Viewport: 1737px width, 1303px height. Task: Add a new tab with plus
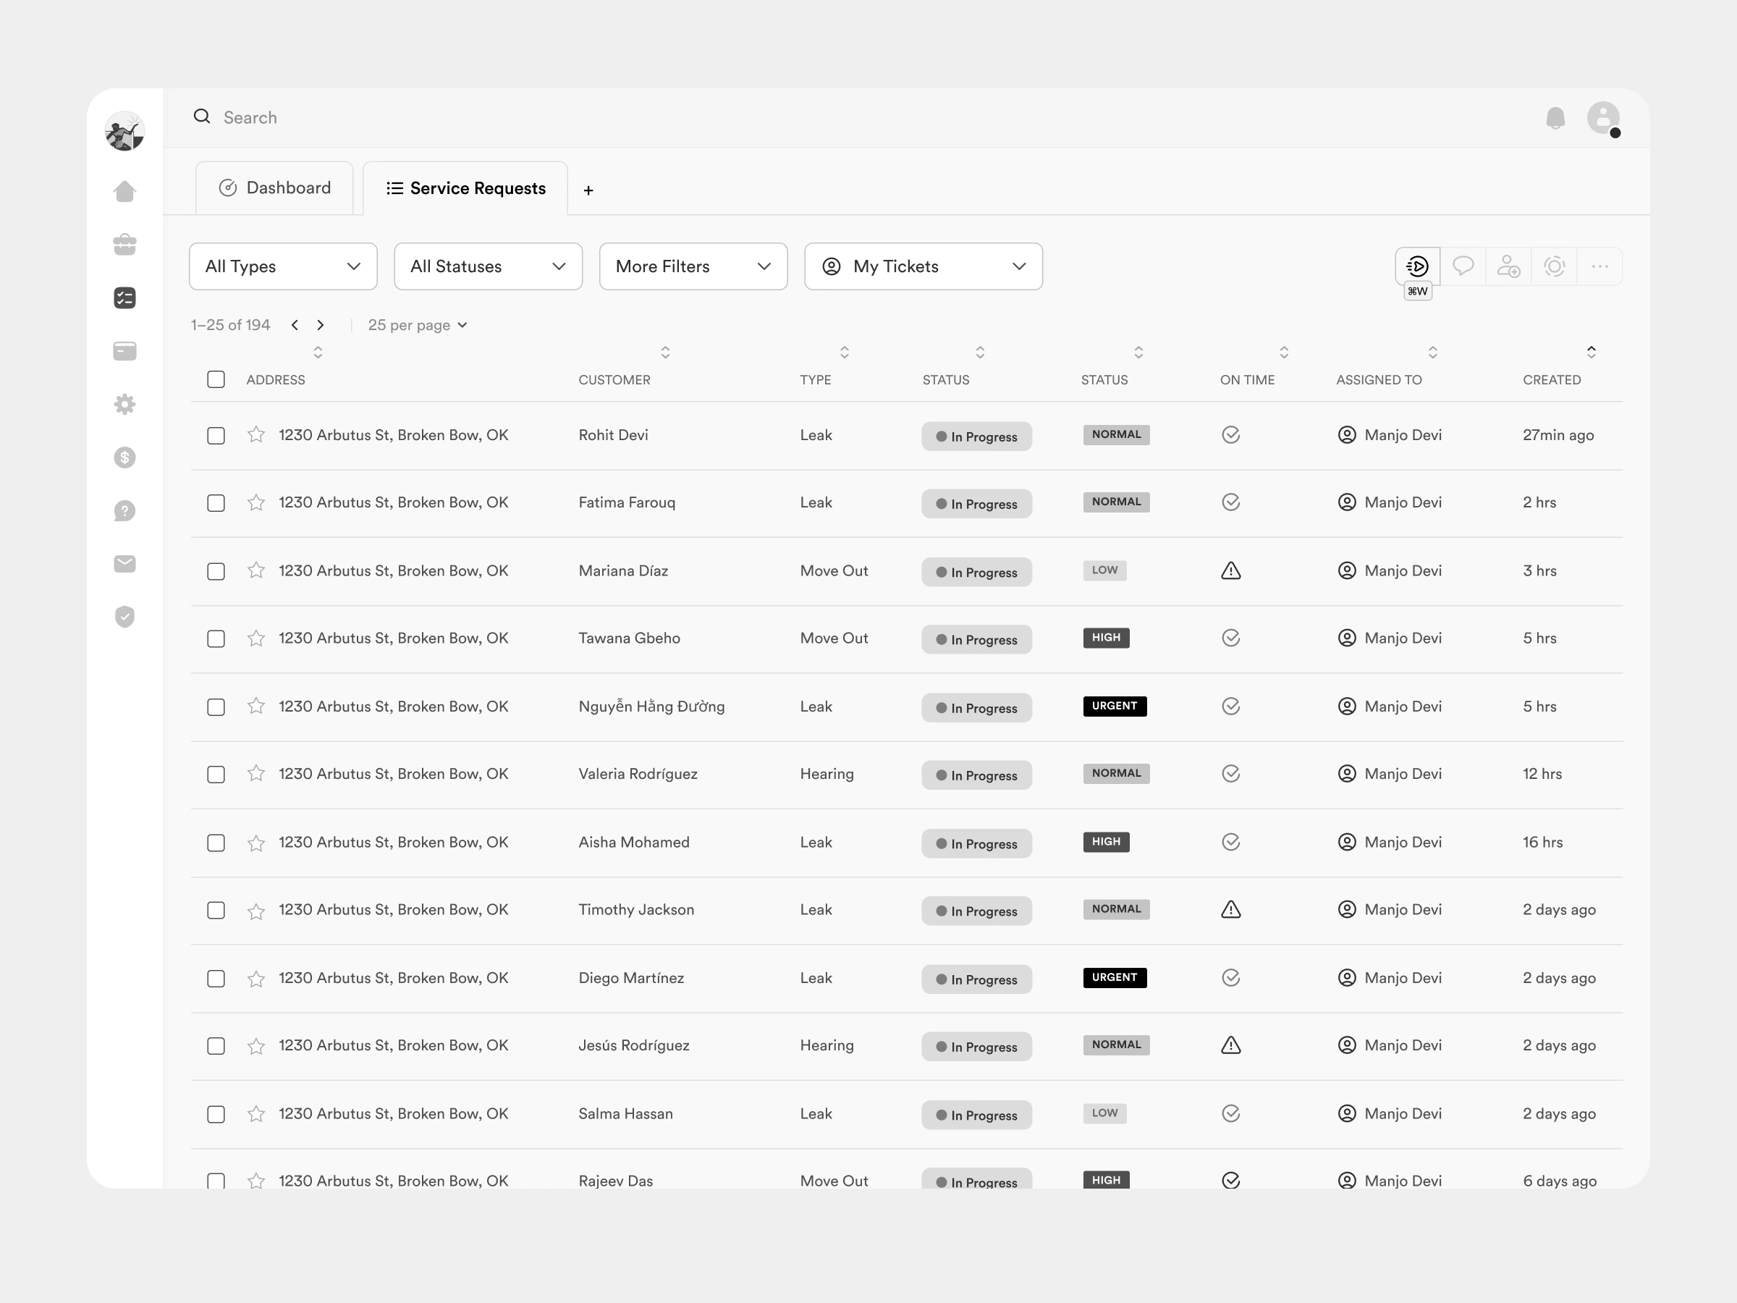click(x=588, y=190)
